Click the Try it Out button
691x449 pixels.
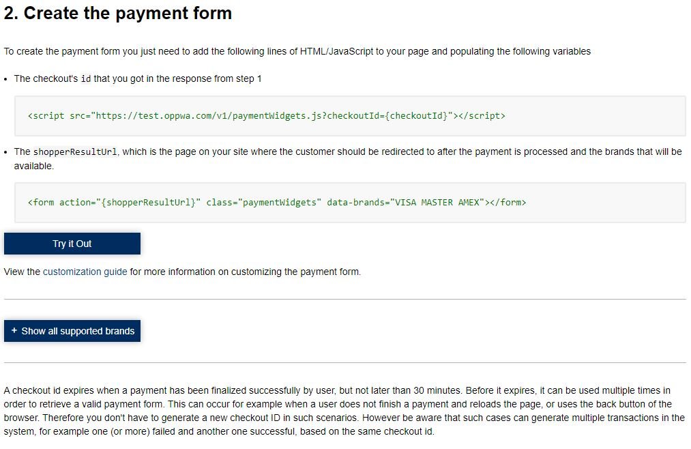[x=72, y=244]
